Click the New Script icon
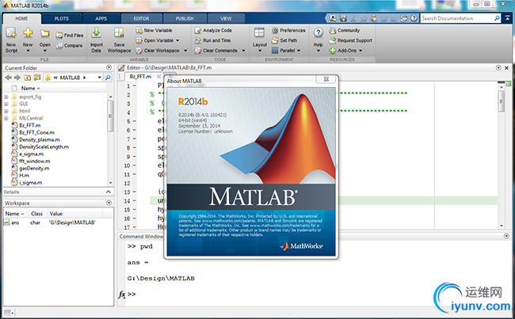 tap(11, 32)
